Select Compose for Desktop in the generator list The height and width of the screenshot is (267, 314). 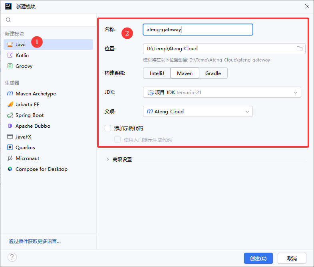point(41,169)
